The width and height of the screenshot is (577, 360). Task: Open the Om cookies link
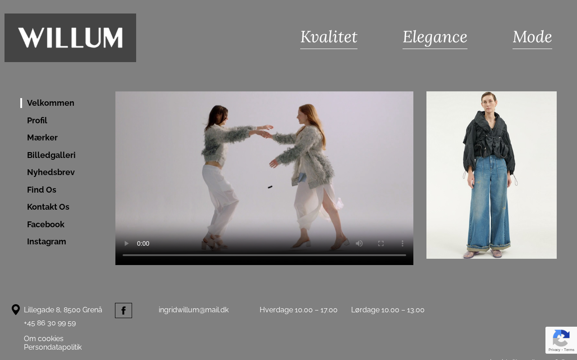44,339
